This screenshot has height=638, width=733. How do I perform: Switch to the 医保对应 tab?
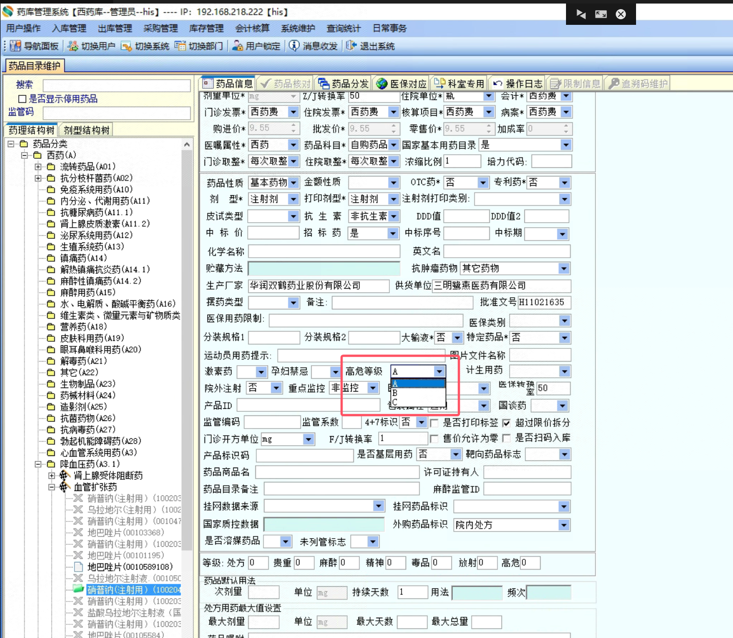click(x=402, y=83)
